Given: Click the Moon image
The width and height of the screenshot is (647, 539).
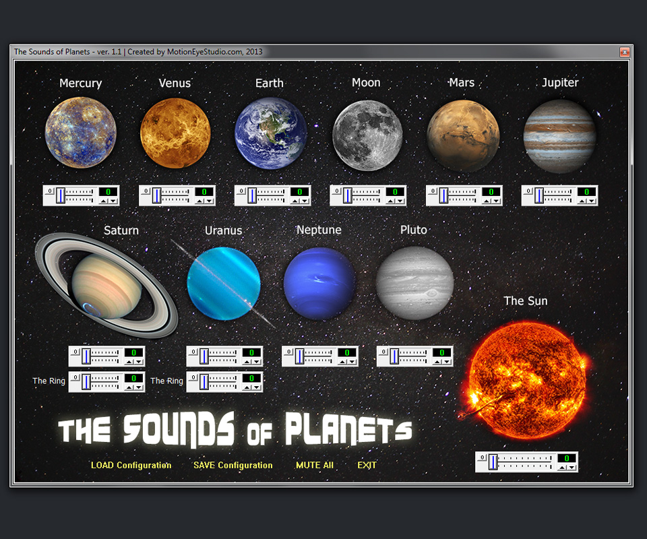Looking at the screenshot, I should (367, 135).
